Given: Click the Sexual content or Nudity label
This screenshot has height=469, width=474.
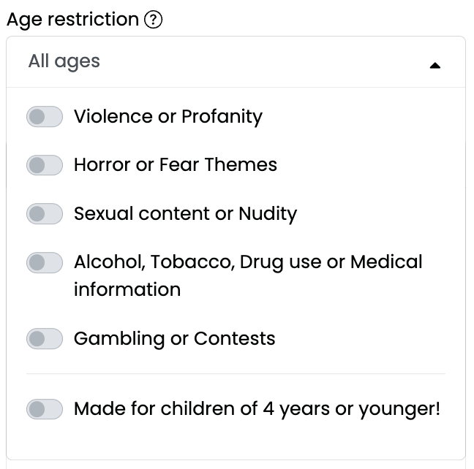Looking at the screenshot, I should pyautogui.click(x=185, y=214).
